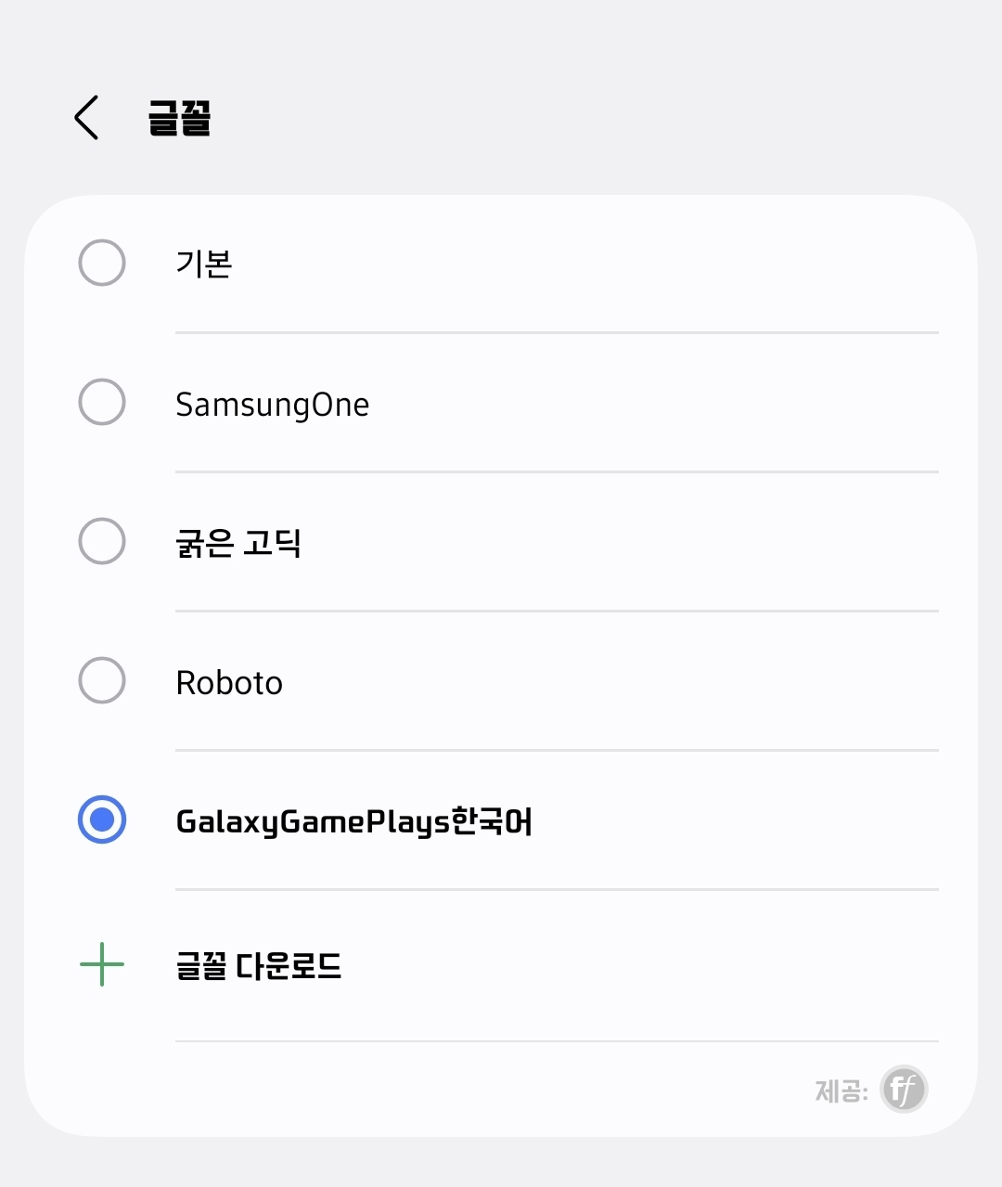The height and width of the screenshot is (1187, 1002).
Task: Open the FlipFont provider ff icon
Action: point(904,1089)
